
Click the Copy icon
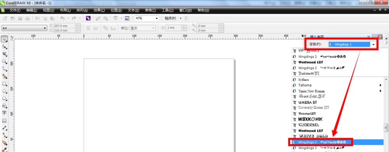pos(45,18)
